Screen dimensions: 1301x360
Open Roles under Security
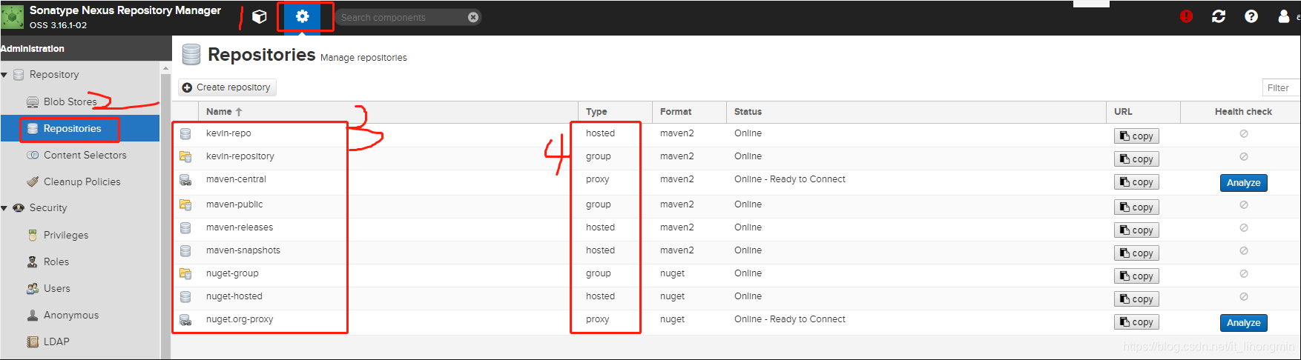(x=56, y=261)
